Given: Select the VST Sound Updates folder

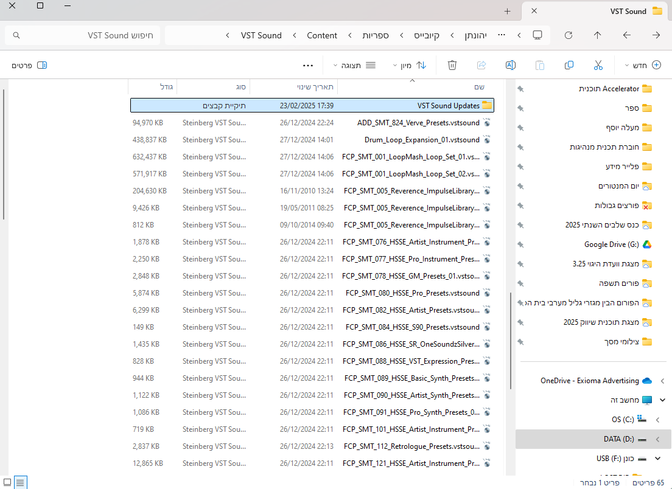Looking at the screenshot, I should tap(312, 105).
